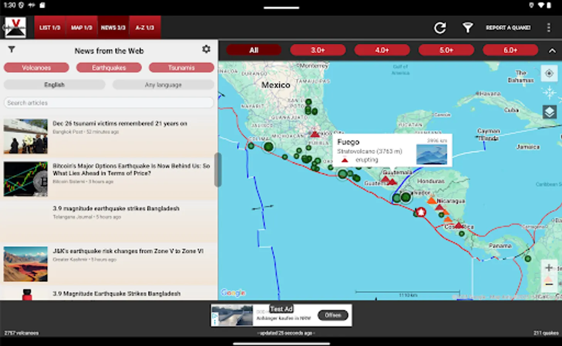562x346 pixels.
Task: Click the my-location compass icon on the map
Action: point(549,73)
